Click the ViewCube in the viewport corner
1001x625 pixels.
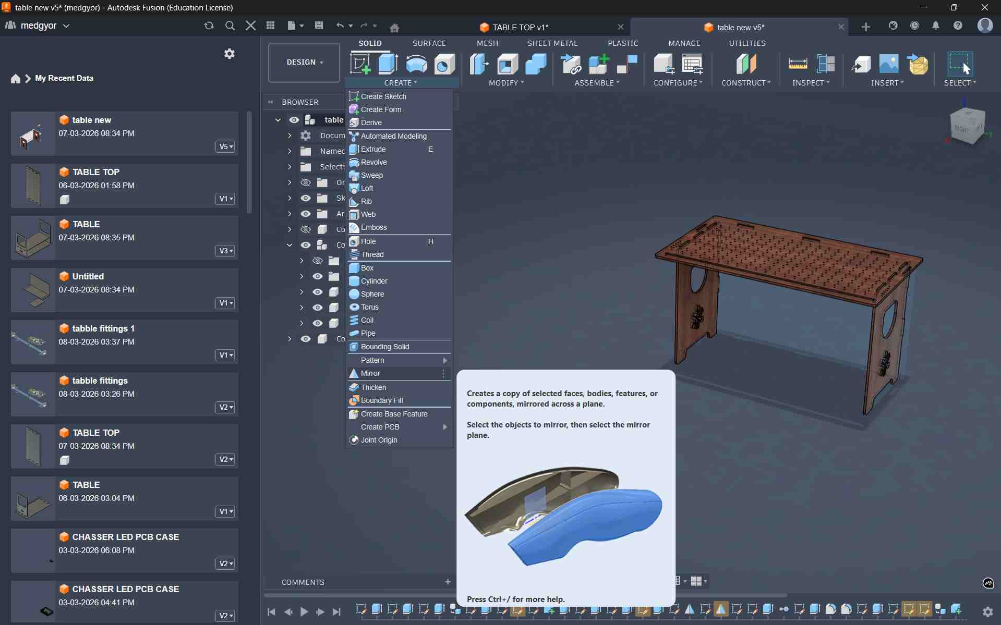[x=968, y=126]
